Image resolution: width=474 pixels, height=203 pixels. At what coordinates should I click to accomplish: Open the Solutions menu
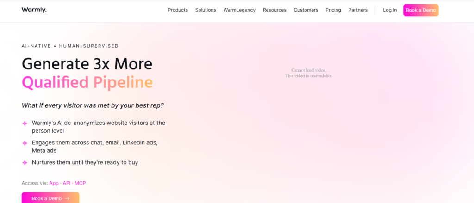pyautogui.click(x=206, y=10)
